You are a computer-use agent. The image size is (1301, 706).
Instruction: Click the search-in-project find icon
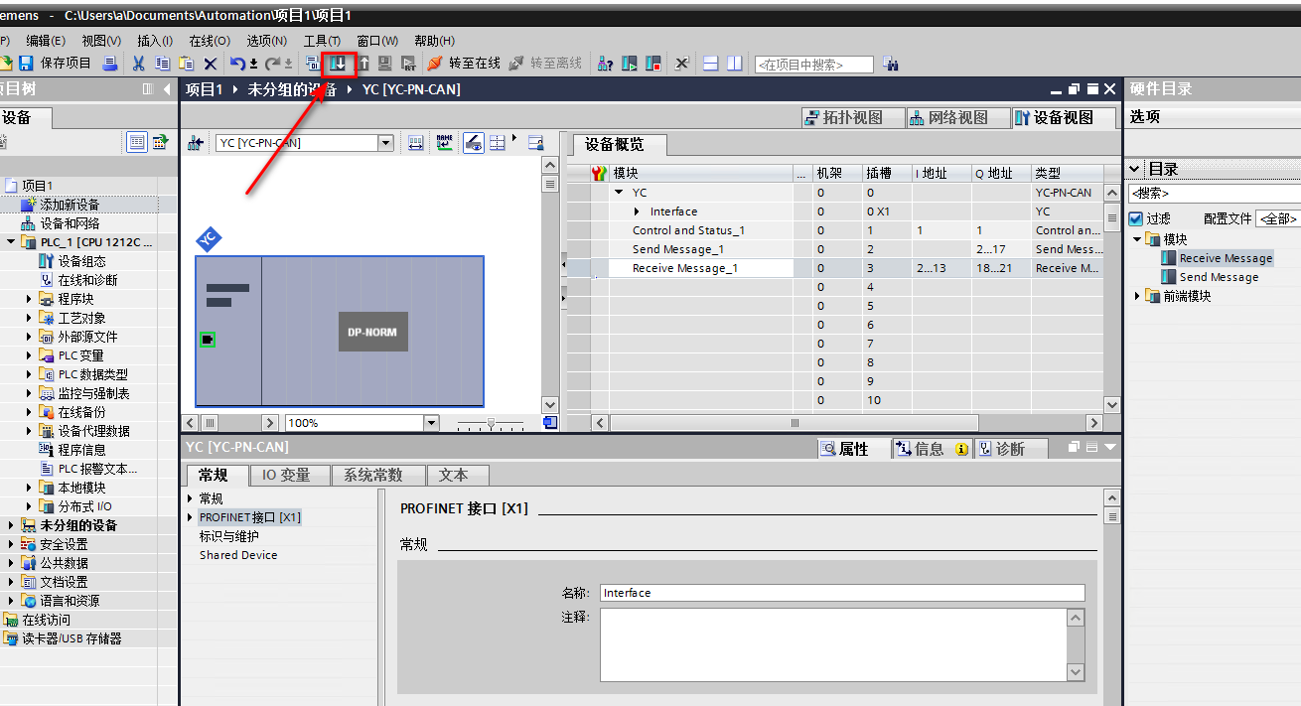click(x=890, y=64)
